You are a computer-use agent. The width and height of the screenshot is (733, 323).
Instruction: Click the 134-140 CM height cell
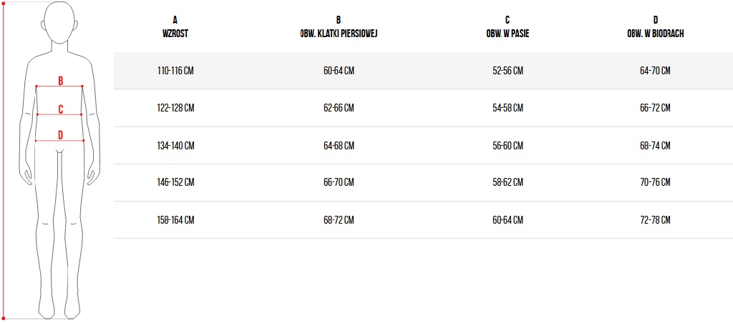pyautogui.click(x=175, y=146)
